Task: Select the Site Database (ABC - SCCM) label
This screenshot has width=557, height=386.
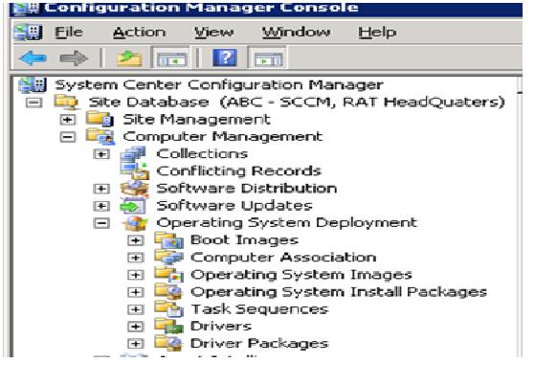Action: pyautogui.click(x=297, y=102)
